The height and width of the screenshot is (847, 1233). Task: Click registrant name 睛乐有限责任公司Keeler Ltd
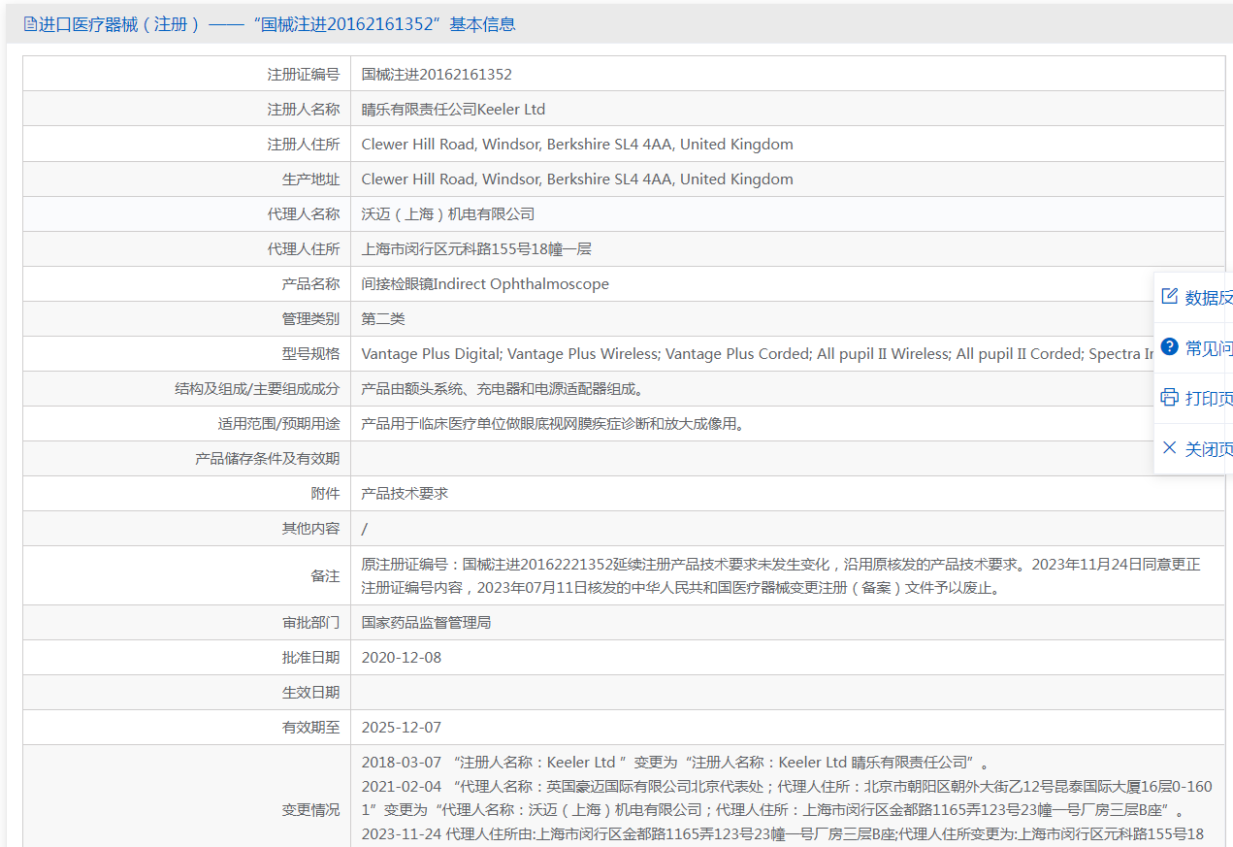(x=453, y=109)
